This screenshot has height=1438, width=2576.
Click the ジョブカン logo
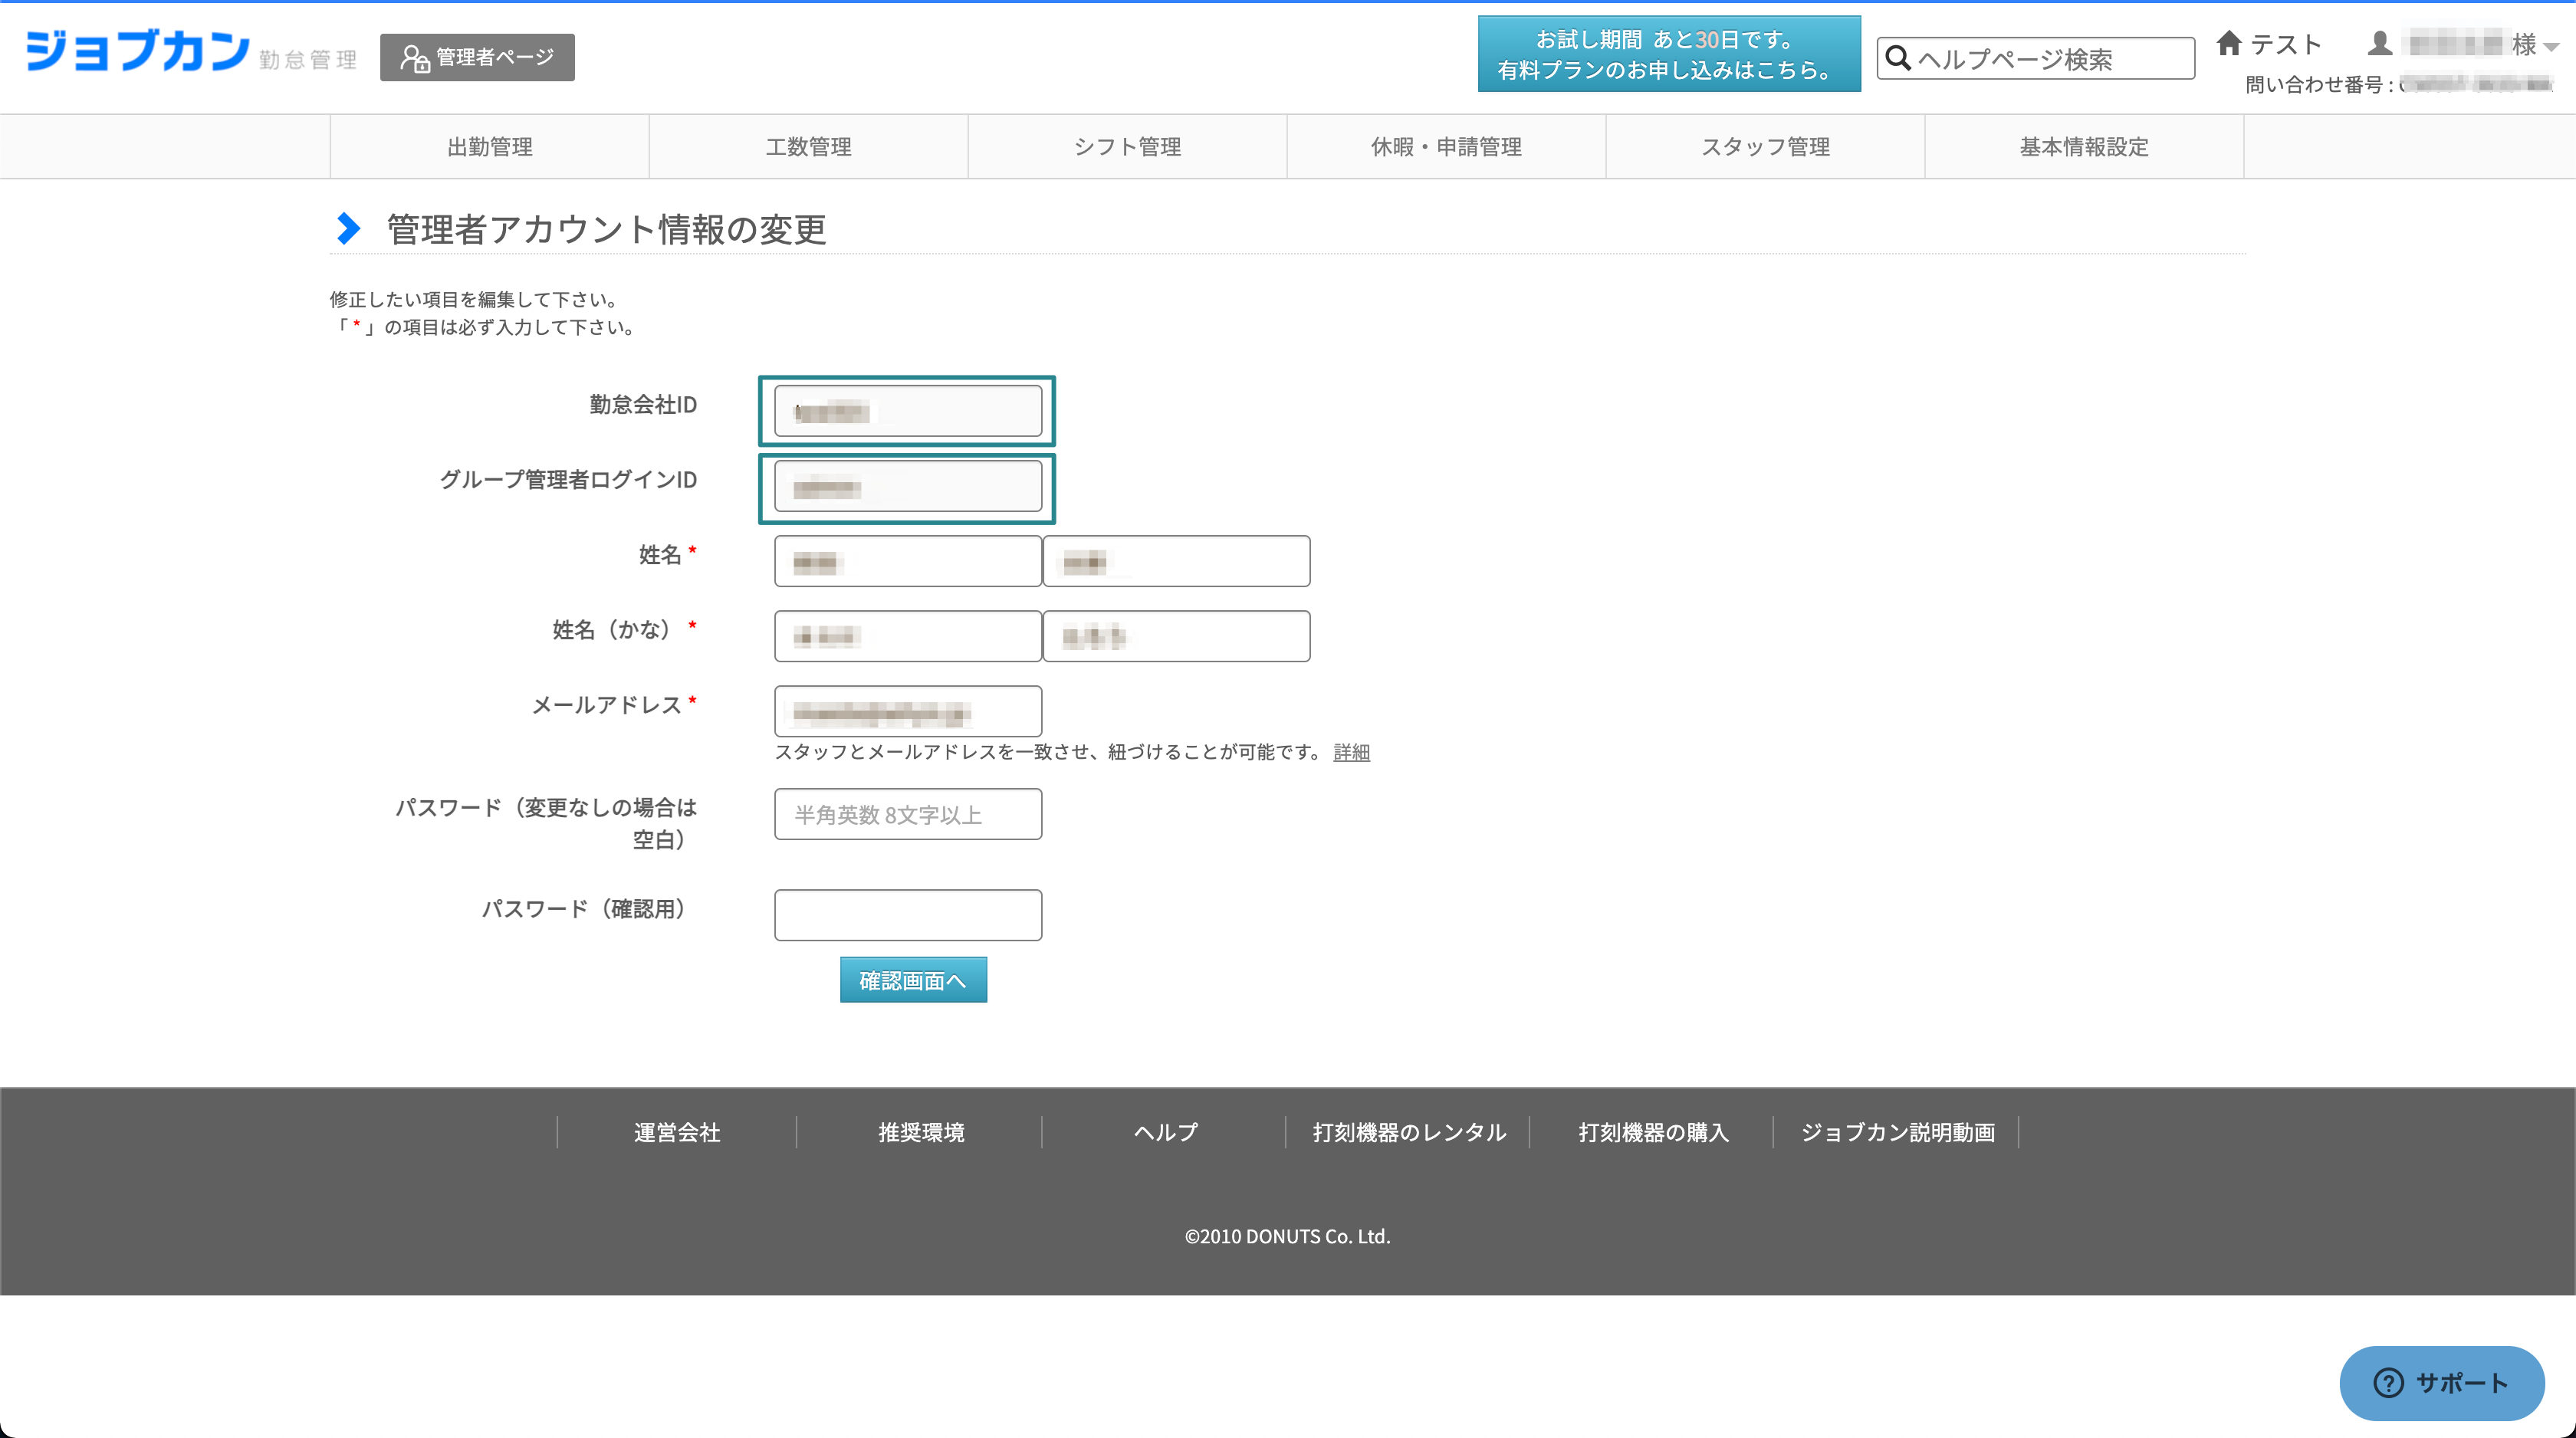[137, 51]
